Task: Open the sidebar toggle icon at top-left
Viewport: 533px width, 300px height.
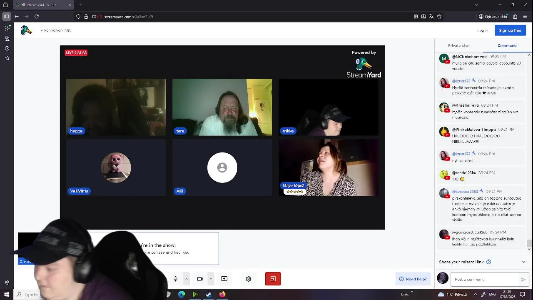Action: point(7,17)
